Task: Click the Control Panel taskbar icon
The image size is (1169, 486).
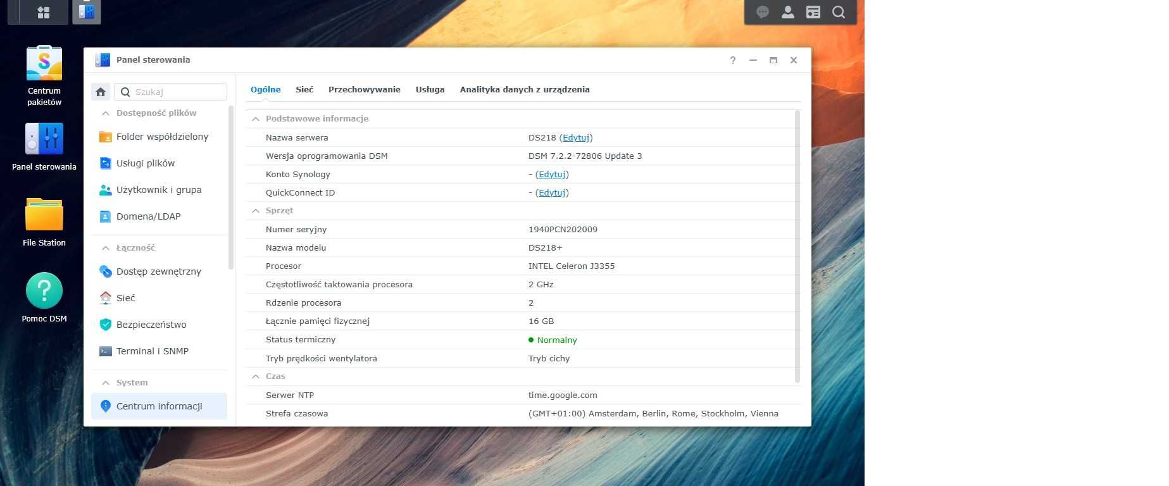Action: pos(87,12)
